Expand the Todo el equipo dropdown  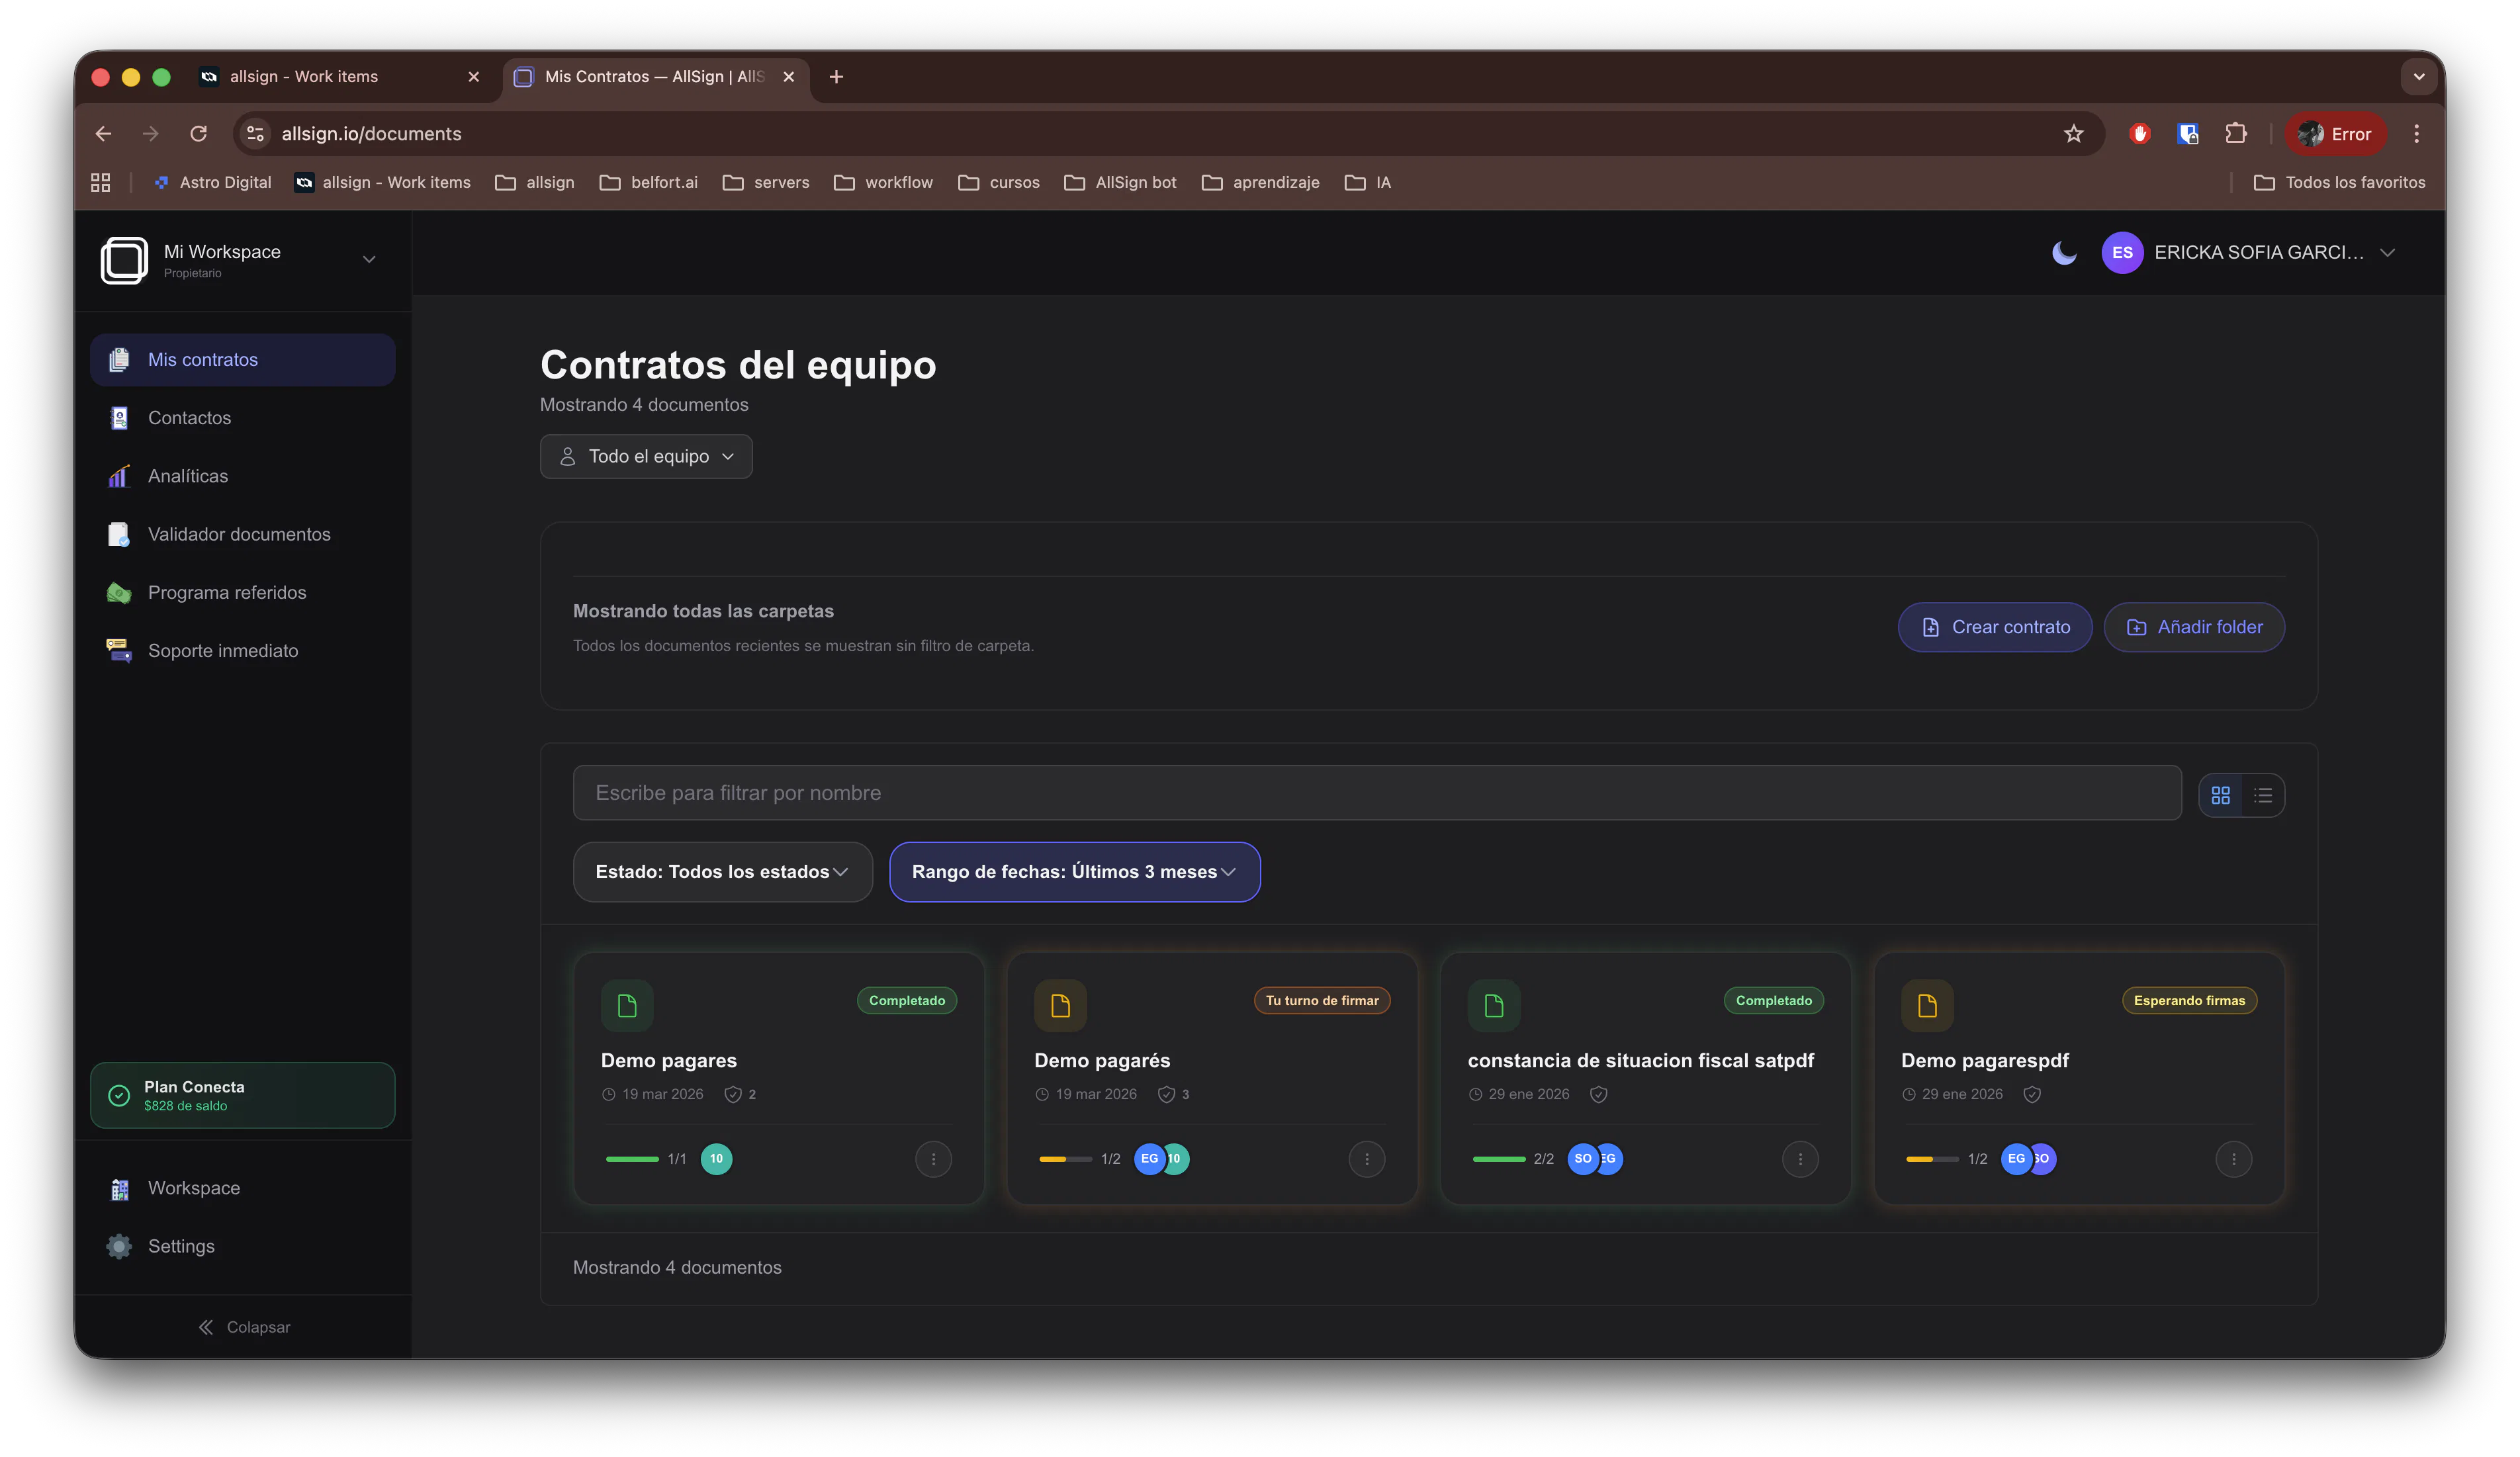646,456
